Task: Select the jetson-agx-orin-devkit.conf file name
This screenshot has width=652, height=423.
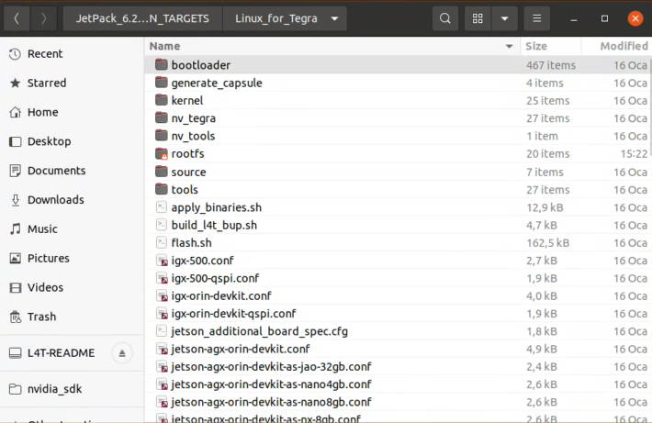Action: pyautogui.click(x=241, y=349)
